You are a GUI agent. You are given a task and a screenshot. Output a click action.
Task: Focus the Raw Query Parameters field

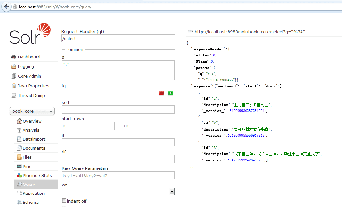click(118, 175)
